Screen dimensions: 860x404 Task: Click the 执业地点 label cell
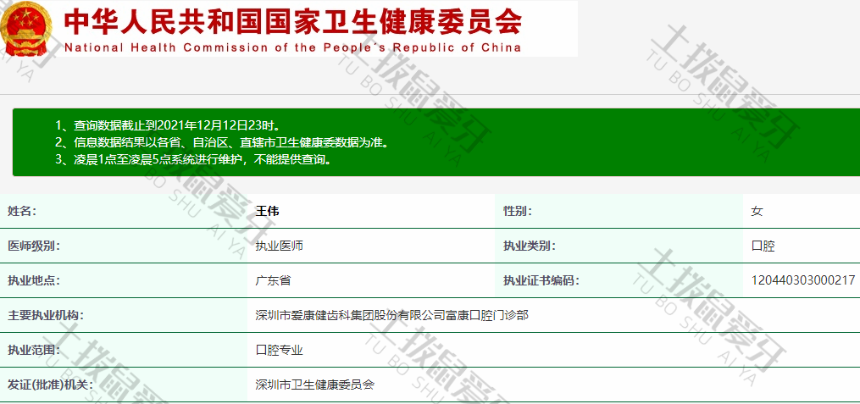click(x=124, y=280)
